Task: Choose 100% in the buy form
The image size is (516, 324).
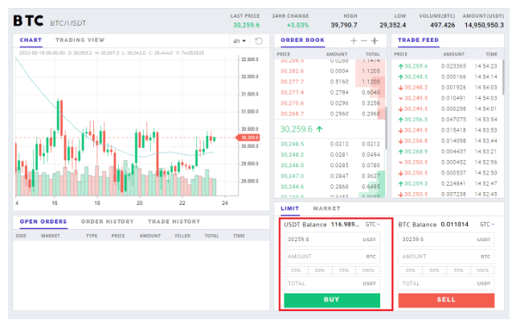Action: [368, 270]
